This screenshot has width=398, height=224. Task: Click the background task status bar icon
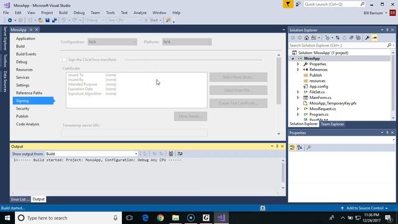[262, 208]
